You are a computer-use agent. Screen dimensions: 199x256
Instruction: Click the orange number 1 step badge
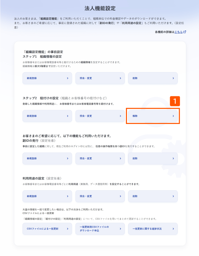(x=175, y=101)
